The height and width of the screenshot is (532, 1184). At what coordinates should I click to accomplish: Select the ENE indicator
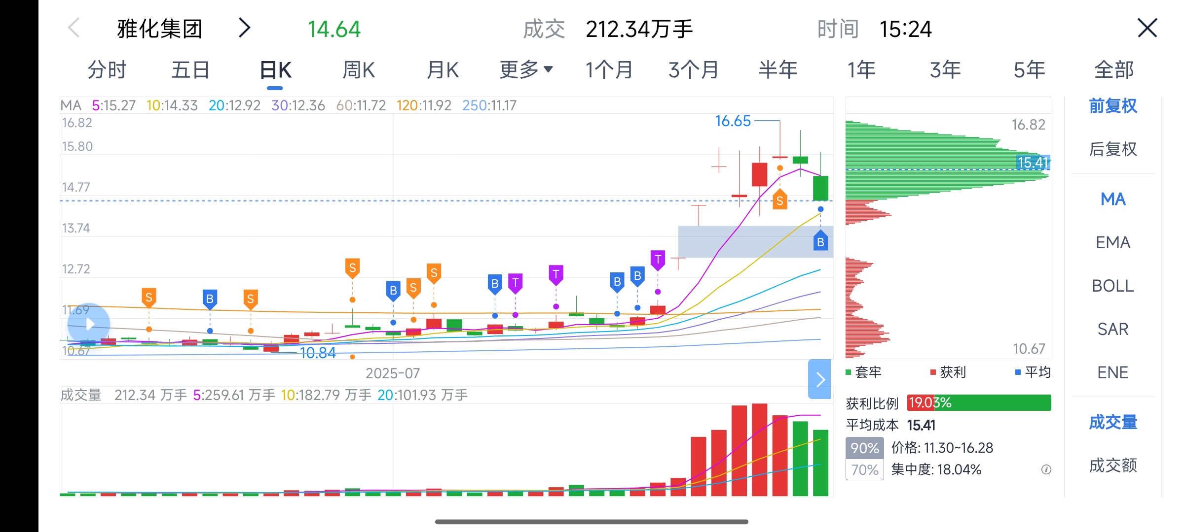(1113, 372)
